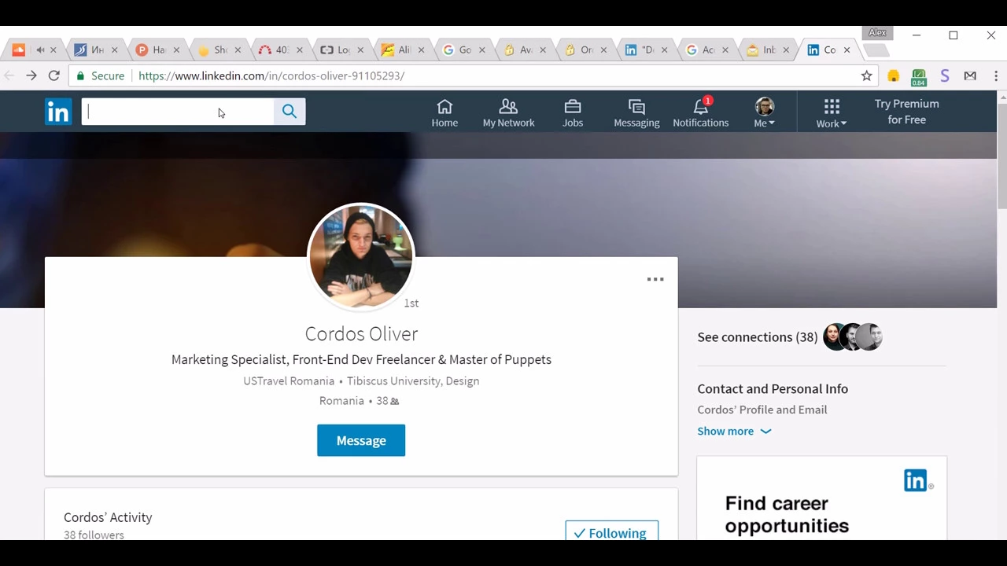Viewport: 1007px width, 566px height.
Task: Switch to the muted speaker tab
Action: click(x=41, y=50)
